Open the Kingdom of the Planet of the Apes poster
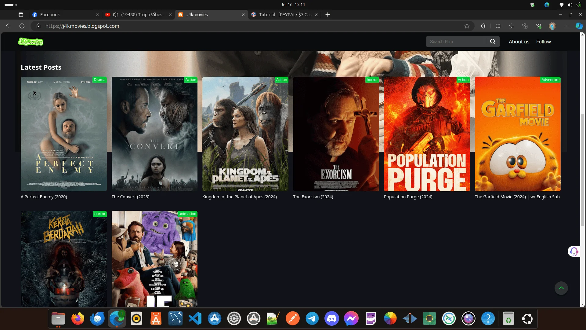This screenshot has width=586, height=330. point(245,134)
